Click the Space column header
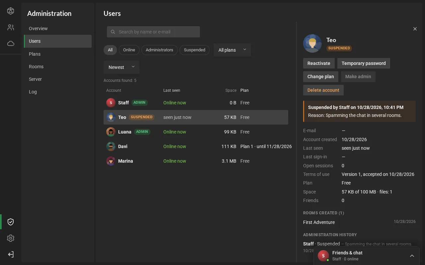Viewport: 425px width, 265px height. [231, 90]
